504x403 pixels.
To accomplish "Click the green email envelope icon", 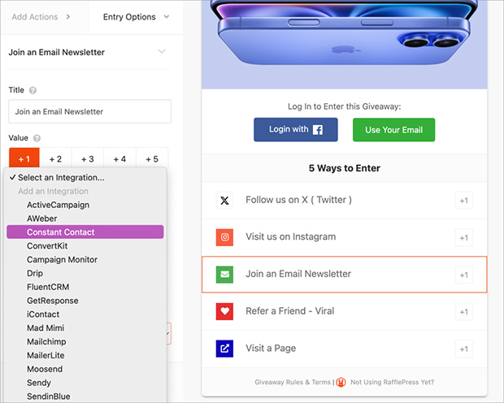I will click(224, 275).
